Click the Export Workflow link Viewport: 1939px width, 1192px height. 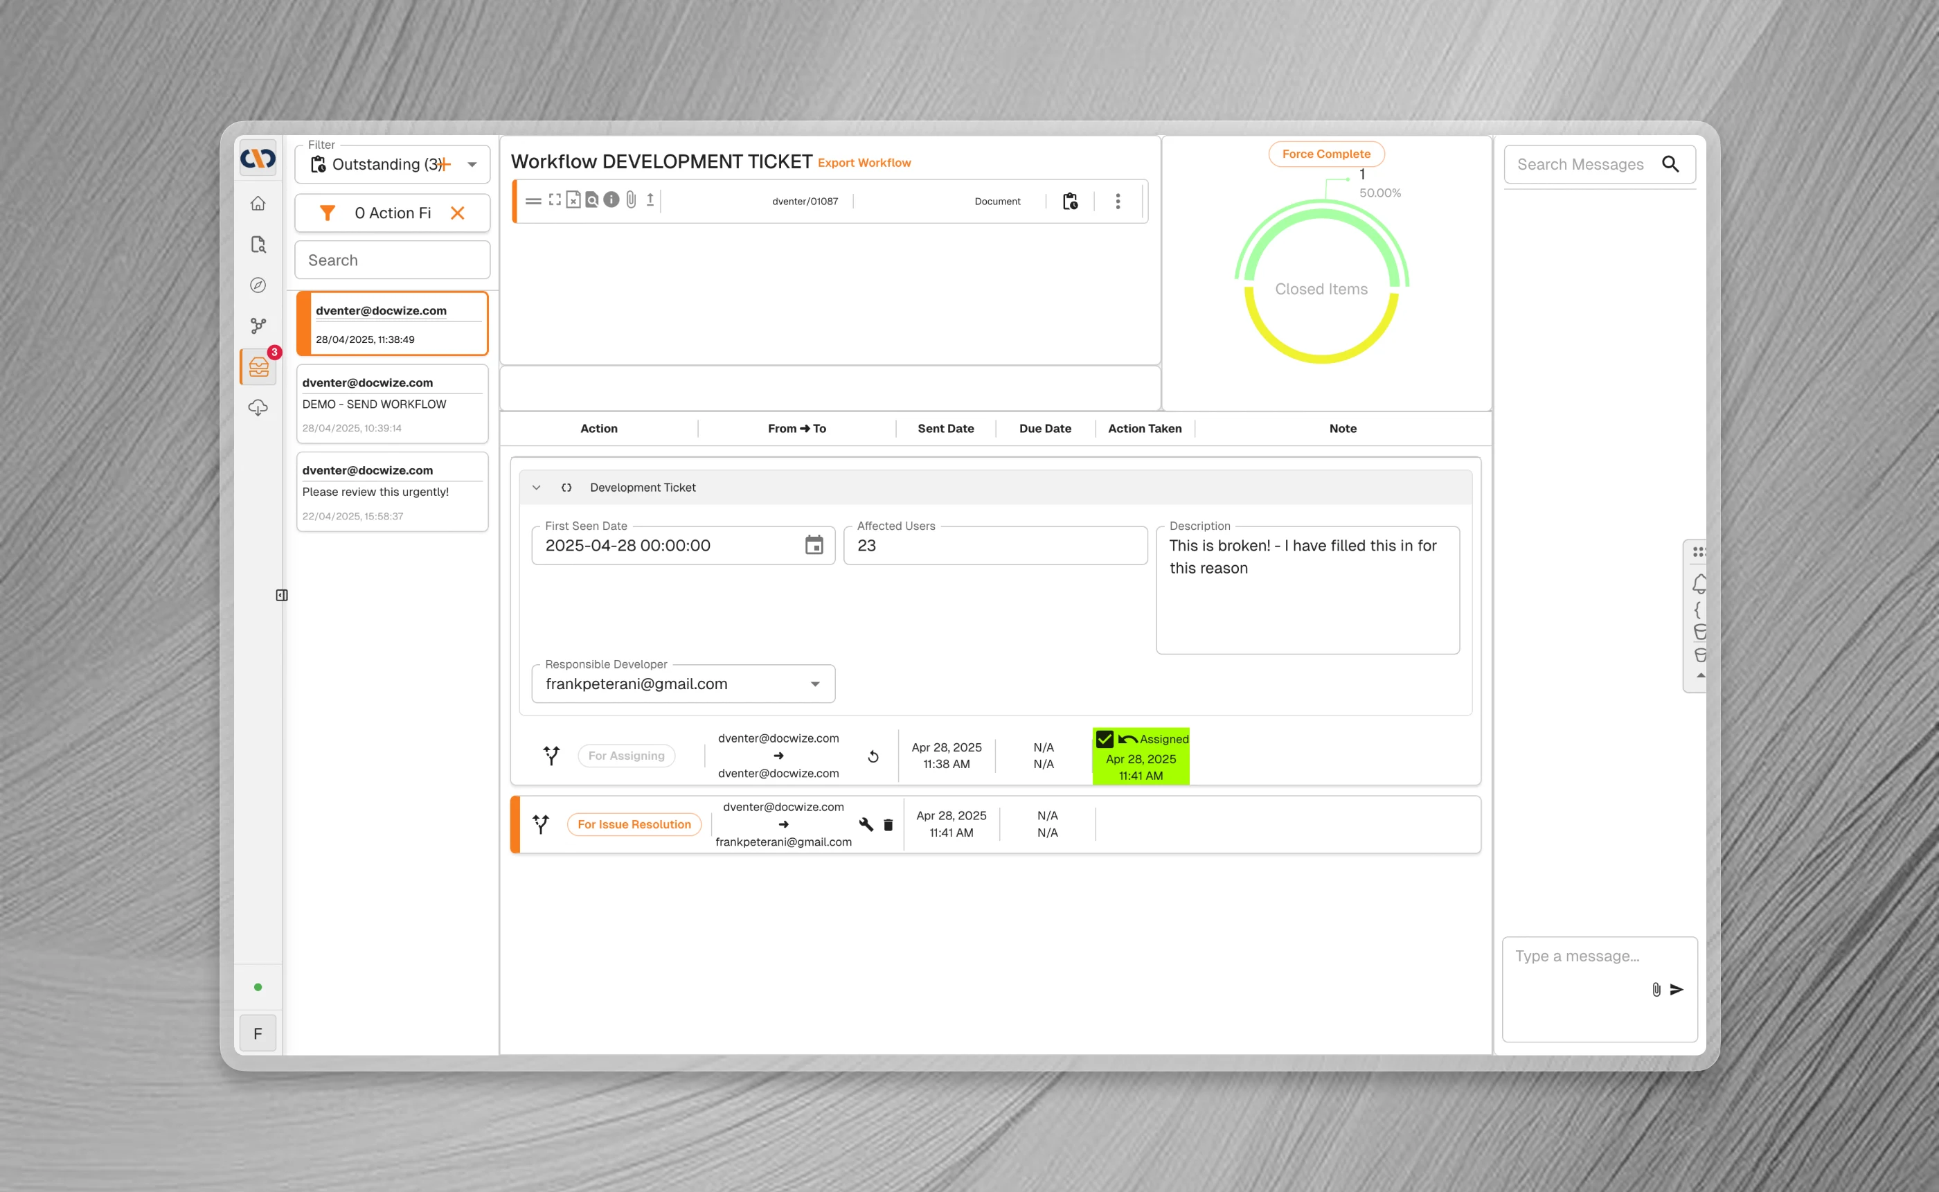[864, 162]
